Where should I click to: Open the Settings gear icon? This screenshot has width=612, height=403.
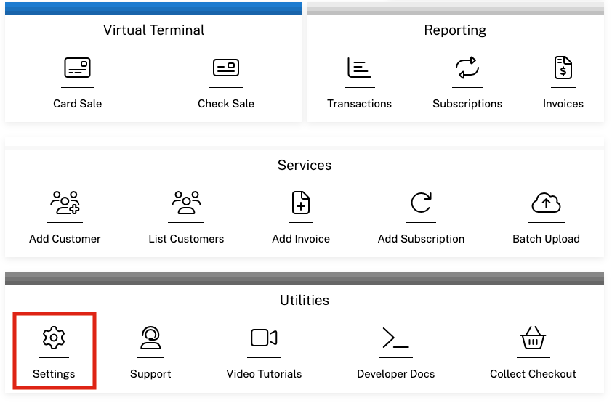pyautogui.click(x=54, y=338)
